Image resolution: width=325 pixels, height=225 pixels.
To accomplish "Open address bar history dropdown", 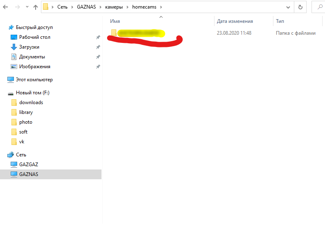I will pyautogui.click(x=288, y=7).
